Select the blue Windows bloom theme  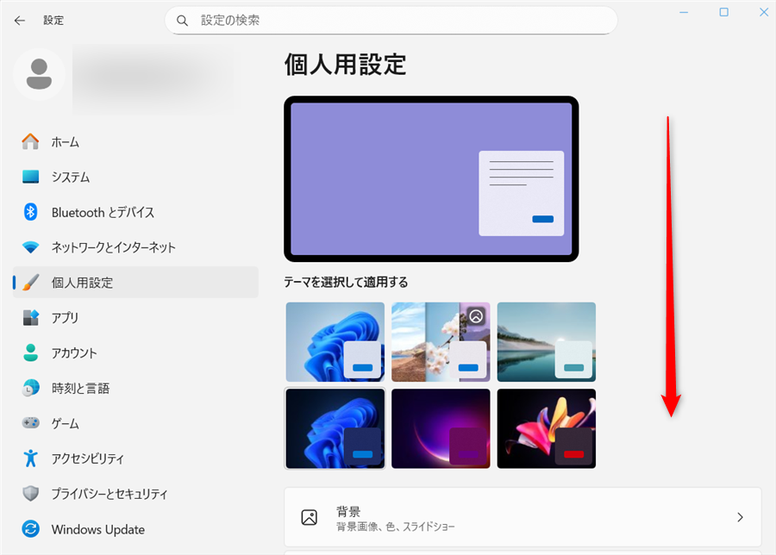pos(335,341)
